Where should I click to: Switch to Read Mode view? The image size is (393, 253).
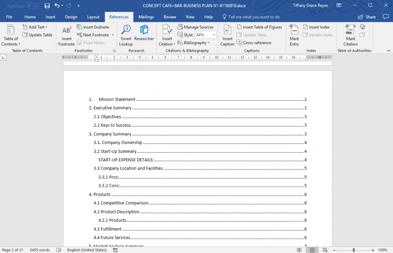click(299, 250)
